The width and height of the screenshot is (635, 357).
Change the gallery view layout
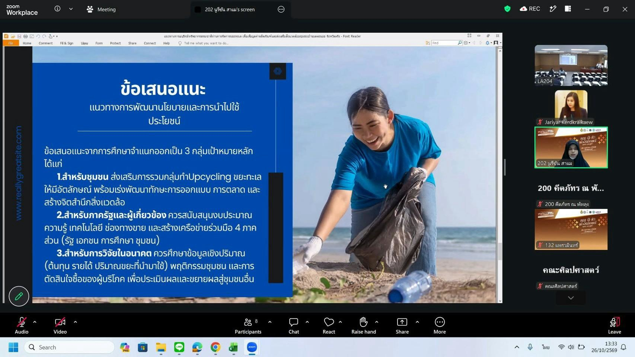click(x=568, y=9)
